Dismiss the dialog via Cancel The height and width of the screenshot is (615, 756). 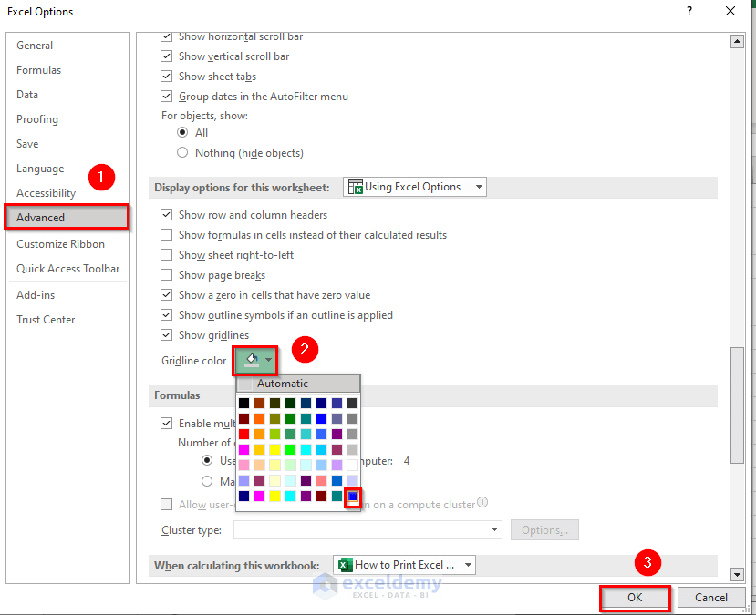coord(710,598)
